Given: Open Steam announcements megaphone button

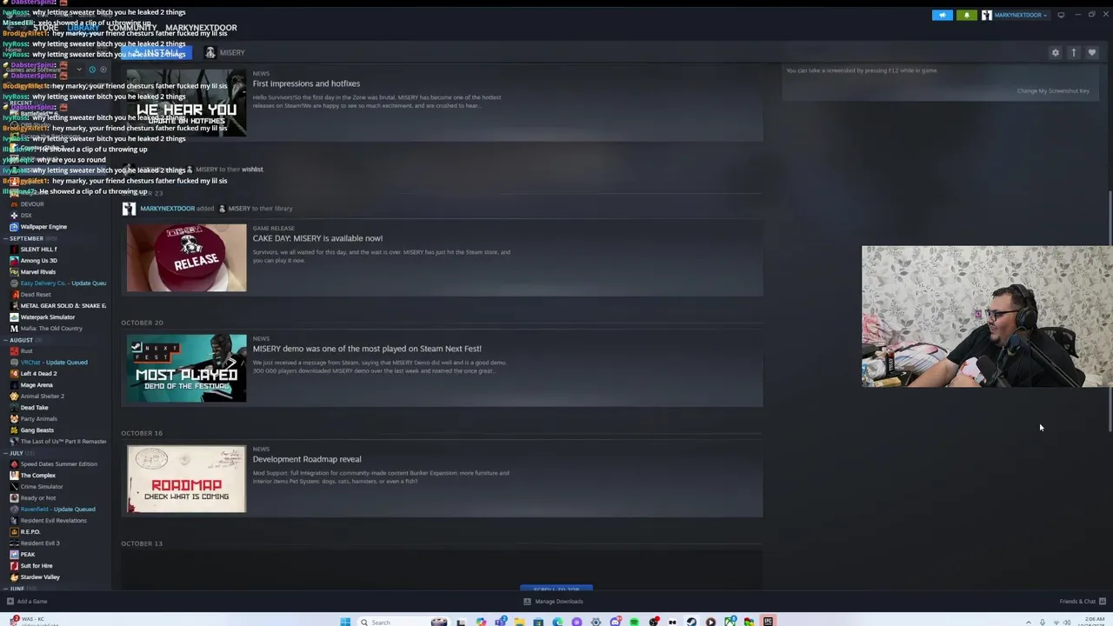Looking at the screenshot, I should (943, 15).
